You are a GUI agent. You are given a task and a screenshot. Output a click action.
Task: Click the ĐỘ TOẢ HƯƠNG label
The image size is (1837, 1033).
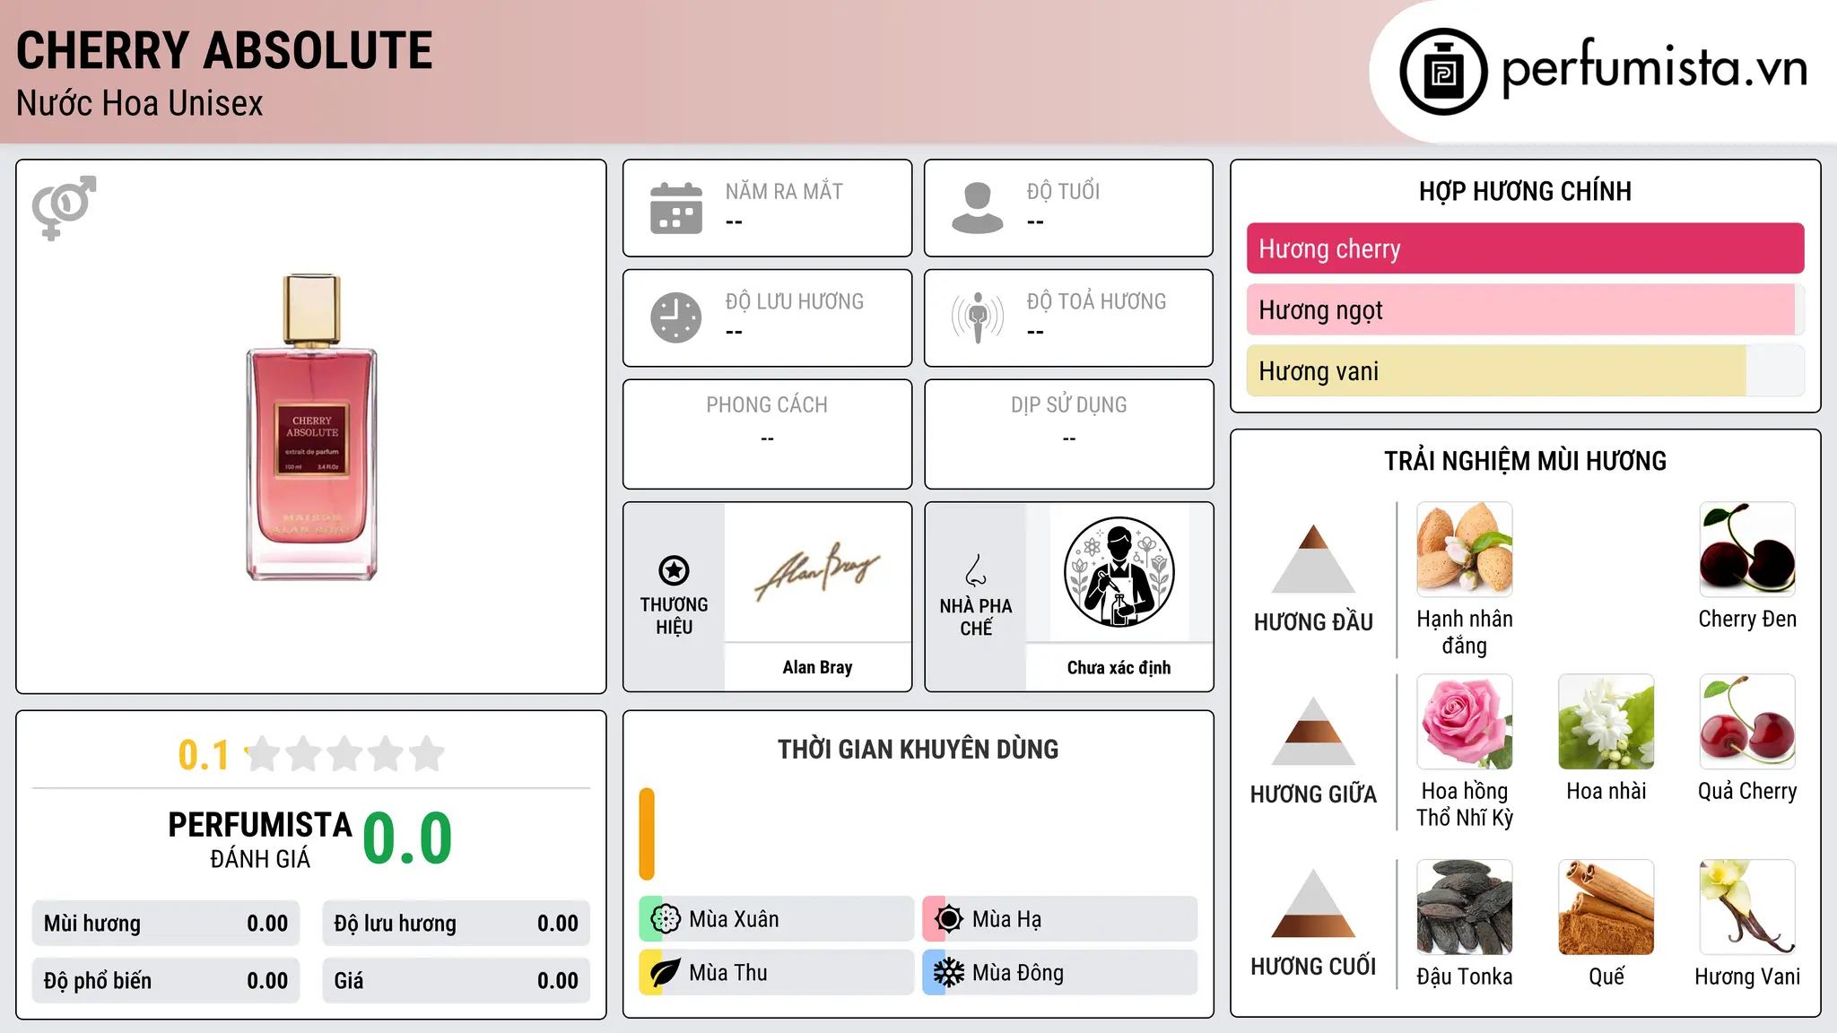coord(1096,301)
